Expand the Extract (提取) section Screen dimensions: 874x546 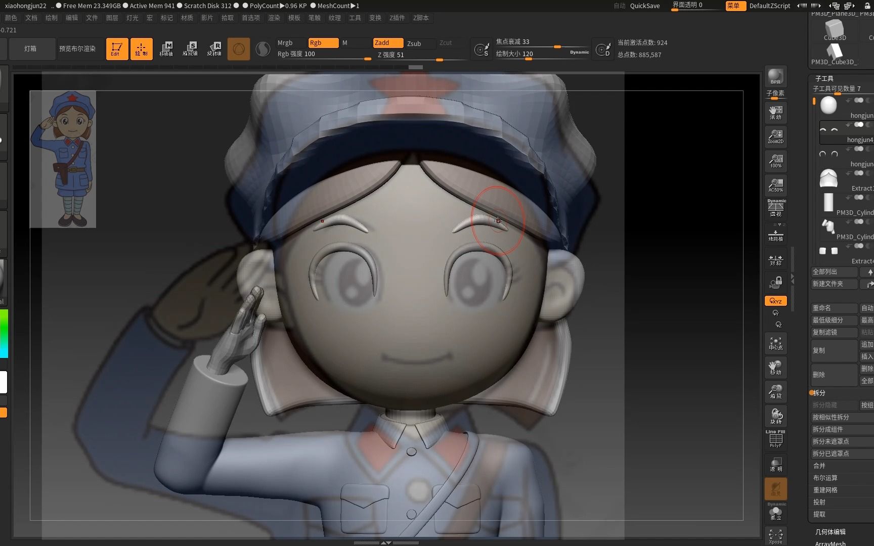tap(819, 514)
